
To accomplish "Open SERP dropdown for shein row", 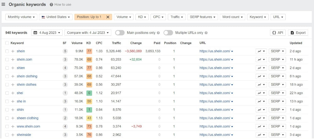I will pyautogui.click(x=277, y=51).
